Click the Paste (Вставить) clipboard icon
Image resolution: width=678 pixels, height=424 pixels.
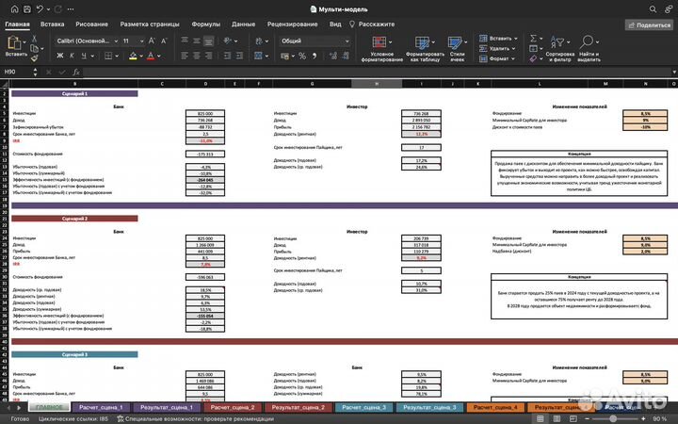click(x=15, y=42)
